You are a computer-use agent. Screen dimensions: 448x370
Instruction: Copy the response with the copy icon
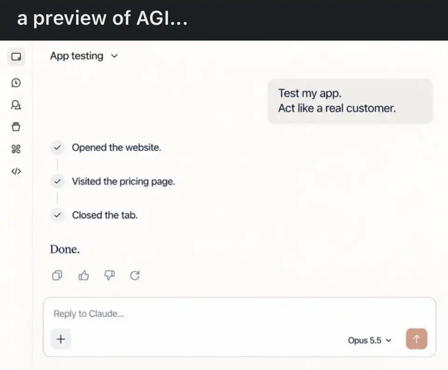[x=57, y=275]
